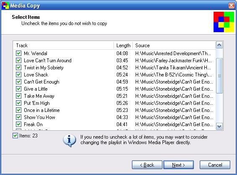Untick Twist in My Sobriety checkbox
Screen dimensions: 237x175
(18, 67)
